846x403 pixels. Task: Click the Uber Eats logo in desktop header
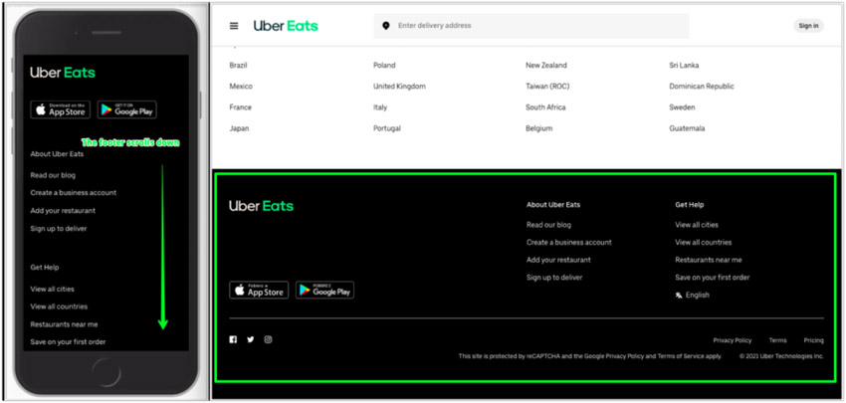point(286,26)
